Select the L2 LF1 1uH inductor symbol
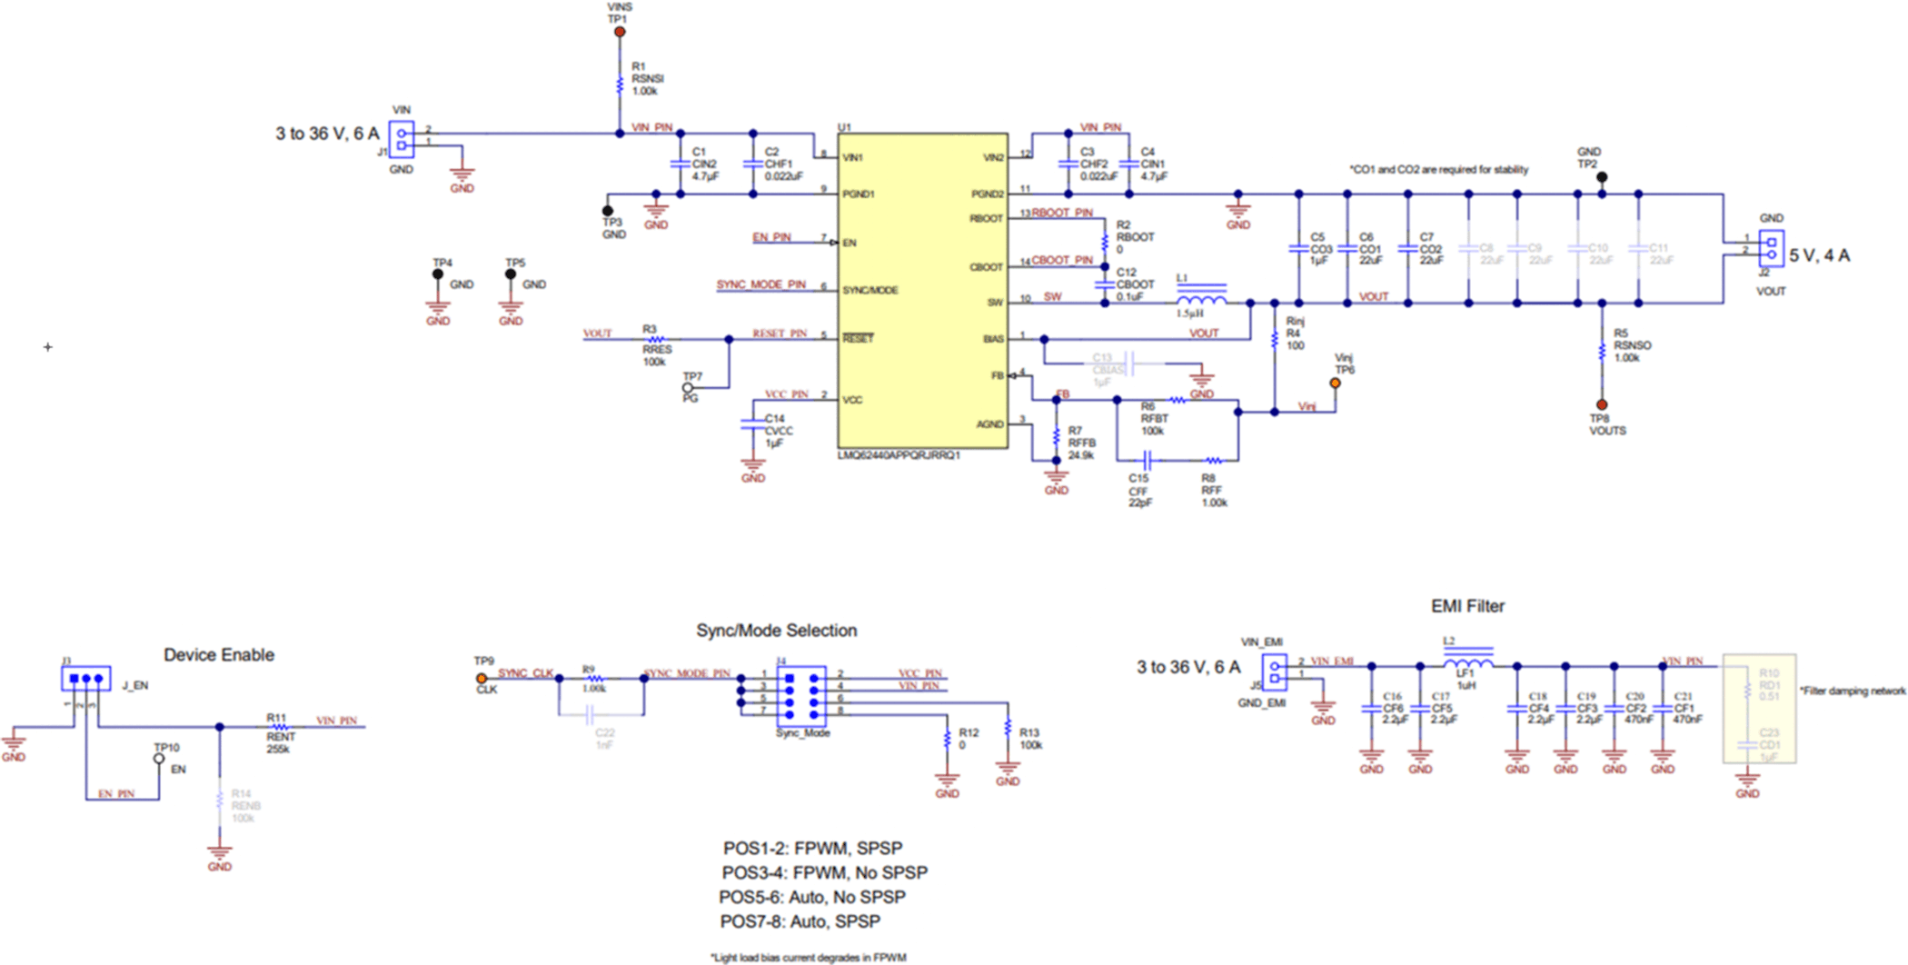Viewport: 1908px width, 965px height. 1468,659
